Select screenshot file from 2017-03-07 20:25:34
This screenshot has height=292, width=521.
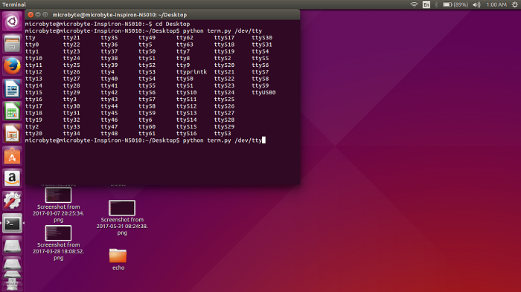coord(59,205)
